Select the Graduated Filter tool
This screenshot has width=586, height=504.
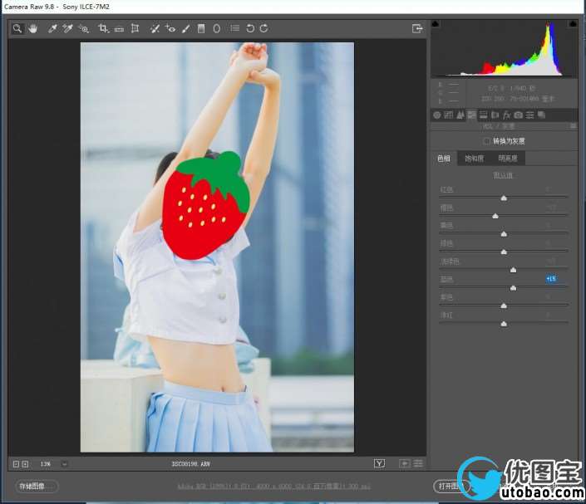click(x=201, y=28)
